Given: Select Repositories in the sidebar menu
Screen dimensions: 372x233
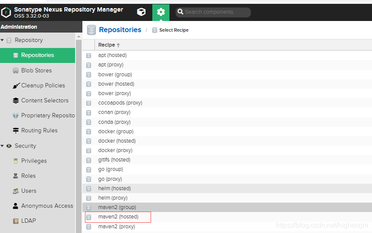Looking at the screenshot, I should [x=37, y=55].
